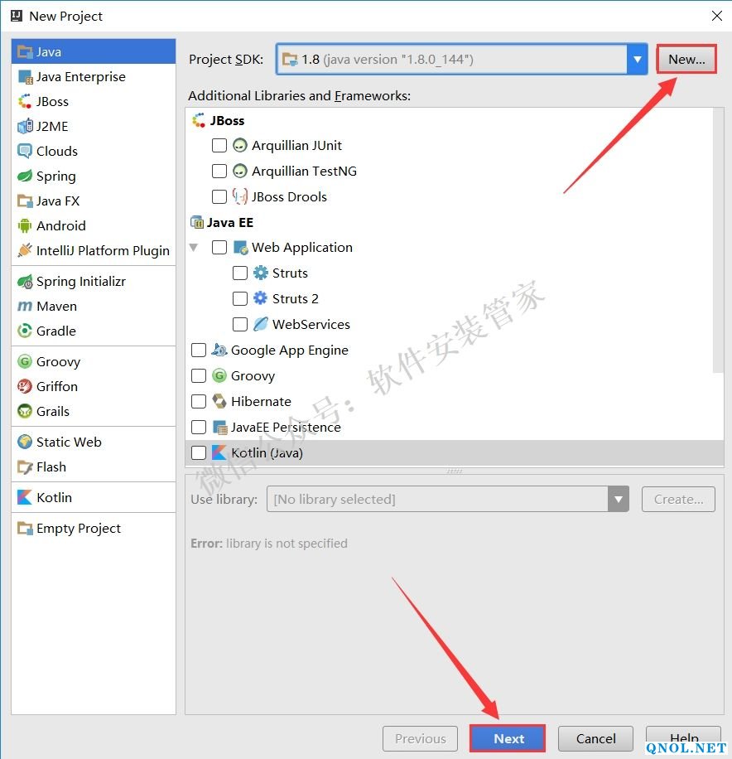Screen dimensions: 732x759
Task: Check the Hibernate framework box
Action: pos(199,401)
